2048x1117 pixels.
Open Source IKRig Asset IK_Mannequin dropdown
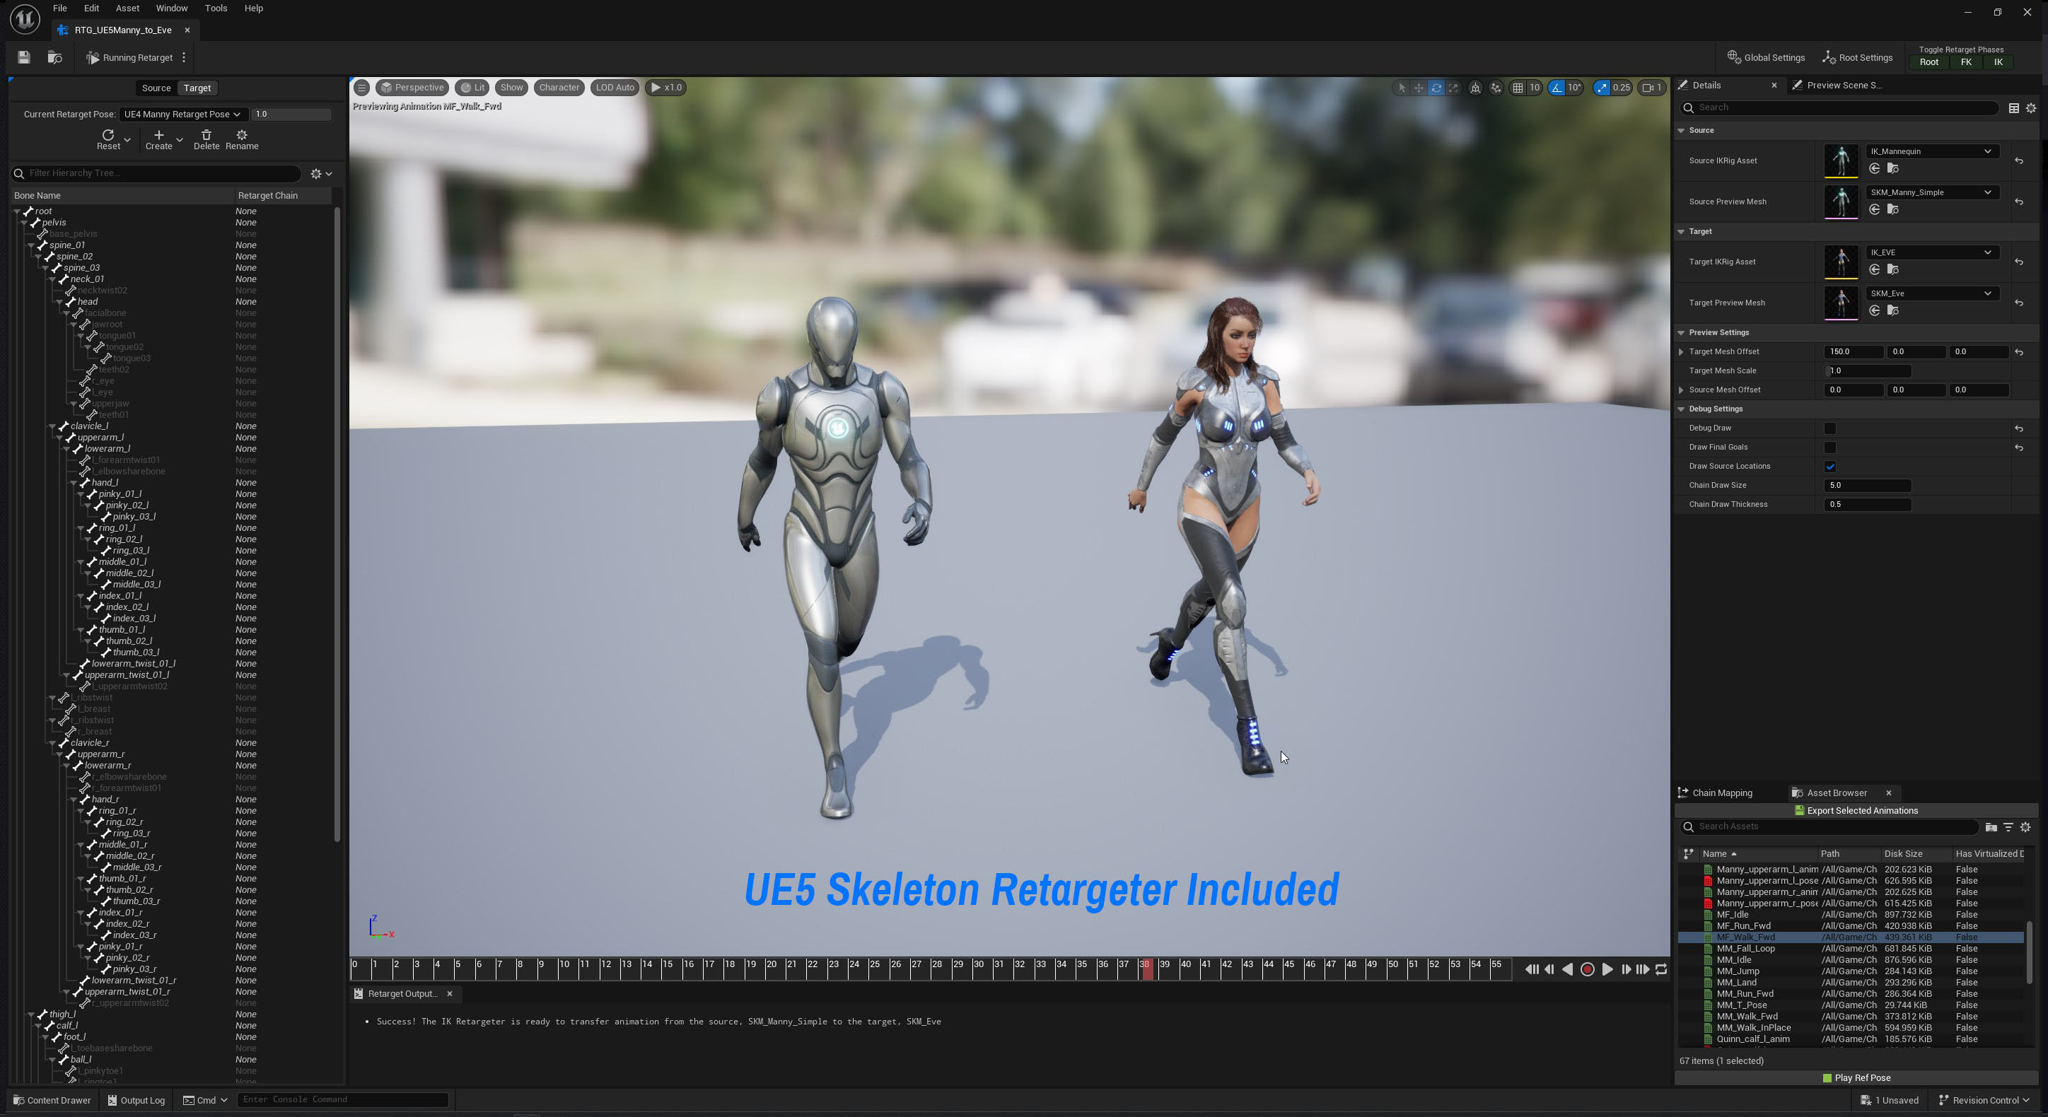tap(1931, 151)
